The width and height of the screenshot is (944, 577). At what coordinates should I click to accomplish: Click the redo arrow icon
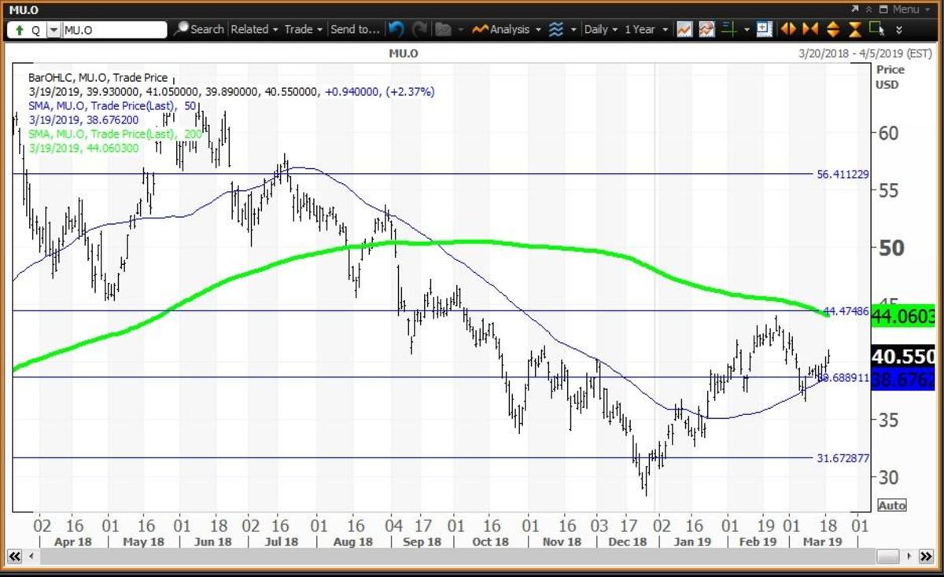pyautogui.click(x=419, y=29)
